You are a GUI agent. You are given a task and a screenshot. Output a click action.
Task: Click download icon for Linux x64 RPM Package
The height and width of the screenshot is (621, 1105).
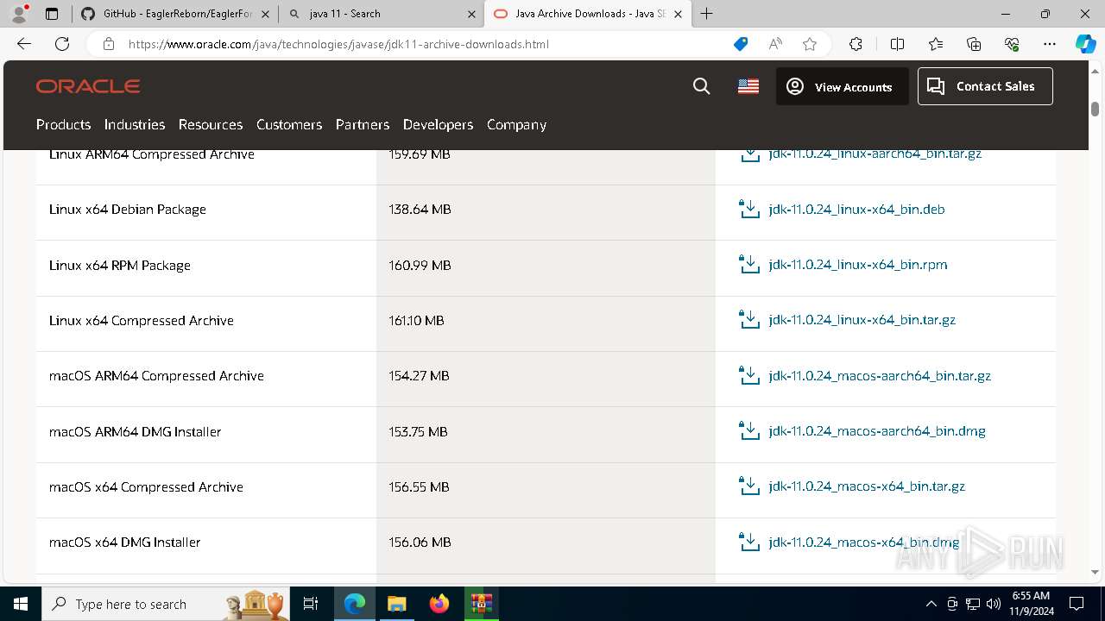[749, 264]
